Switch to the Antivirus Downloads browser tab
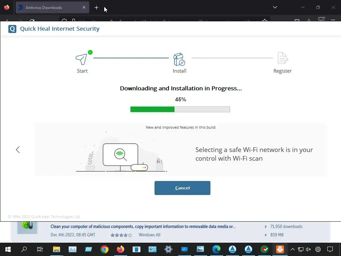 pyautogui.click(x=52, y=8)
